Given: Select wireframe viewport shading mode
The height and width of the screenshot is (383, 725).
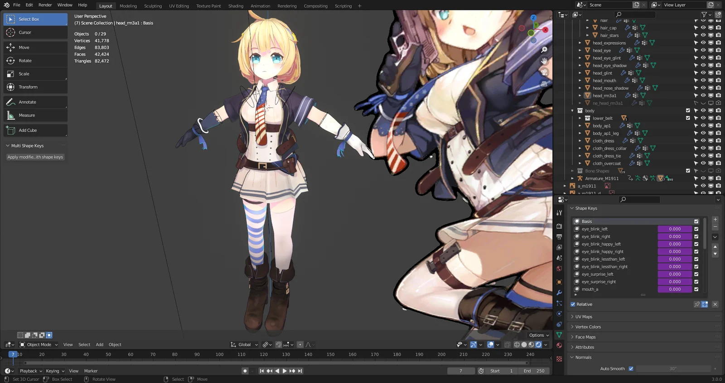Looking at the screenshot, I should click(x=517, y=345).
